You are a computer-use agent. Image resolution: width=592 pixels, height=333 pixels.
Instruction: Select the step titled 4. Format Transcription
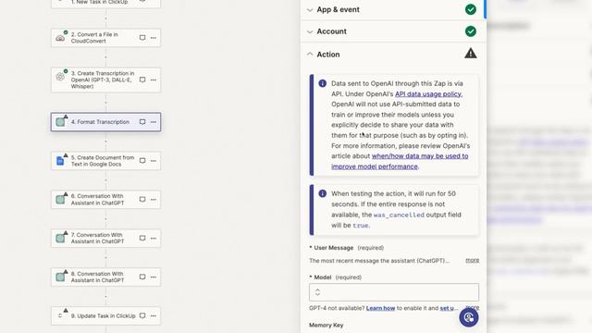106,122
